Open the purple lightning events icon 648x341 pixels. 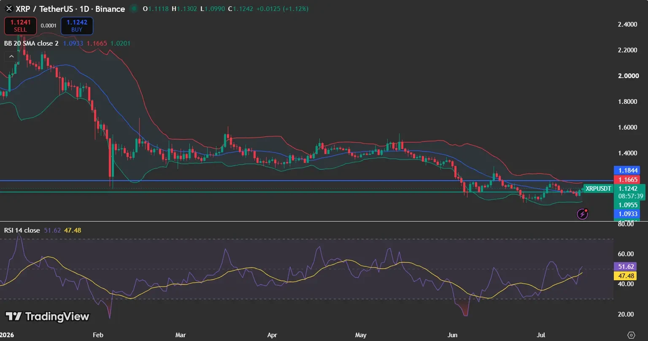[583, 214]
